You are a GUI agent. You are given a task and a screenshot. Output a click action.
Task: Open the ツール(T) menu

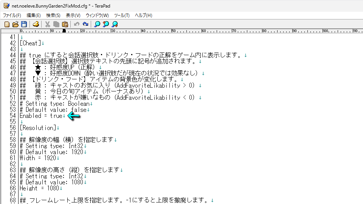(122, 15)
